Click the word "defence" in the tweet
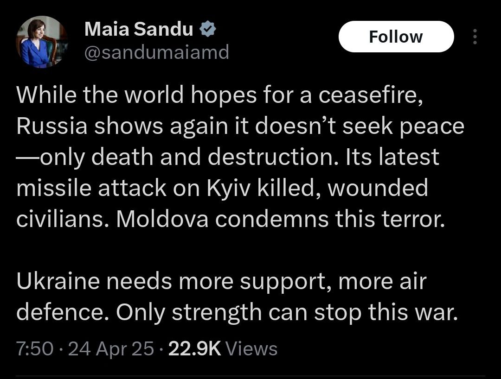Screen dimensions: 501x379 point(62,313)
